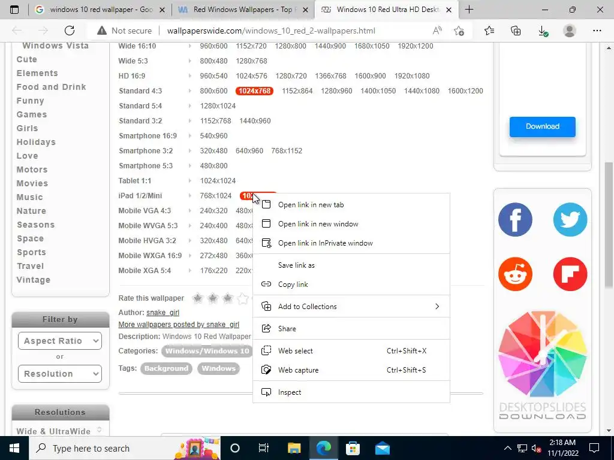The height and width of the screenshot is (460, 614).
Task: Open the Nature category in sidebar
Action: (x=31, y=211)
